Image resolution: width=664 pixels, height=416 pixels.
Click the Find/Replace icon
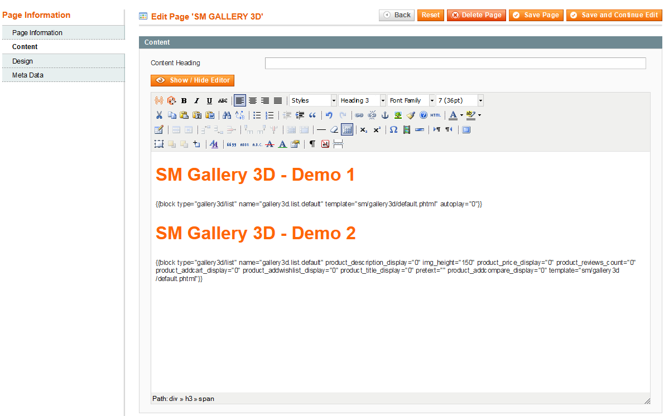coord(240,115)
